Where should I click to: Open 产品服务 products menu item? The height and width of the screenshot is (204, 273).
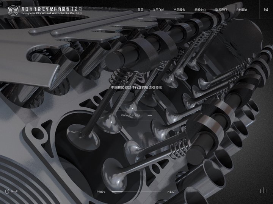click(179, 10)
